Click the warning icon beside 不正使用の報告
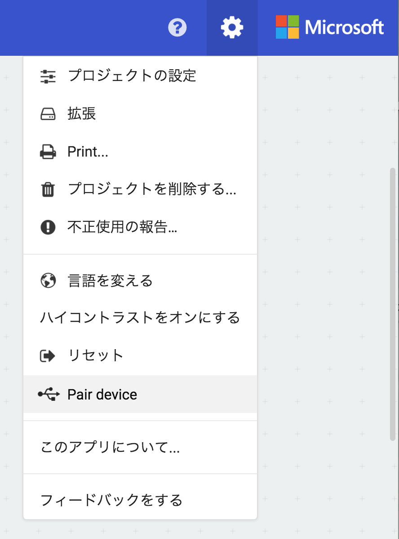399x539 pixels. click(48, 228)
